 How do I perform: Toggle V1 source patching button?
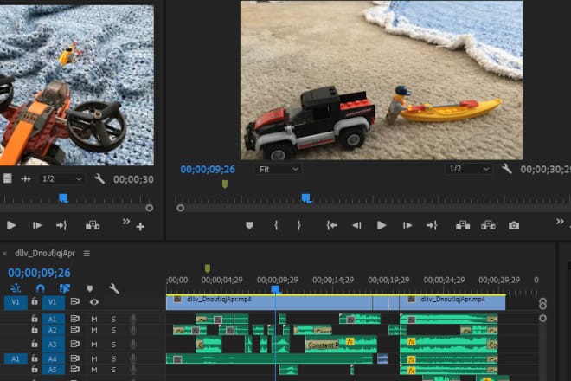[x=16, y=302]
